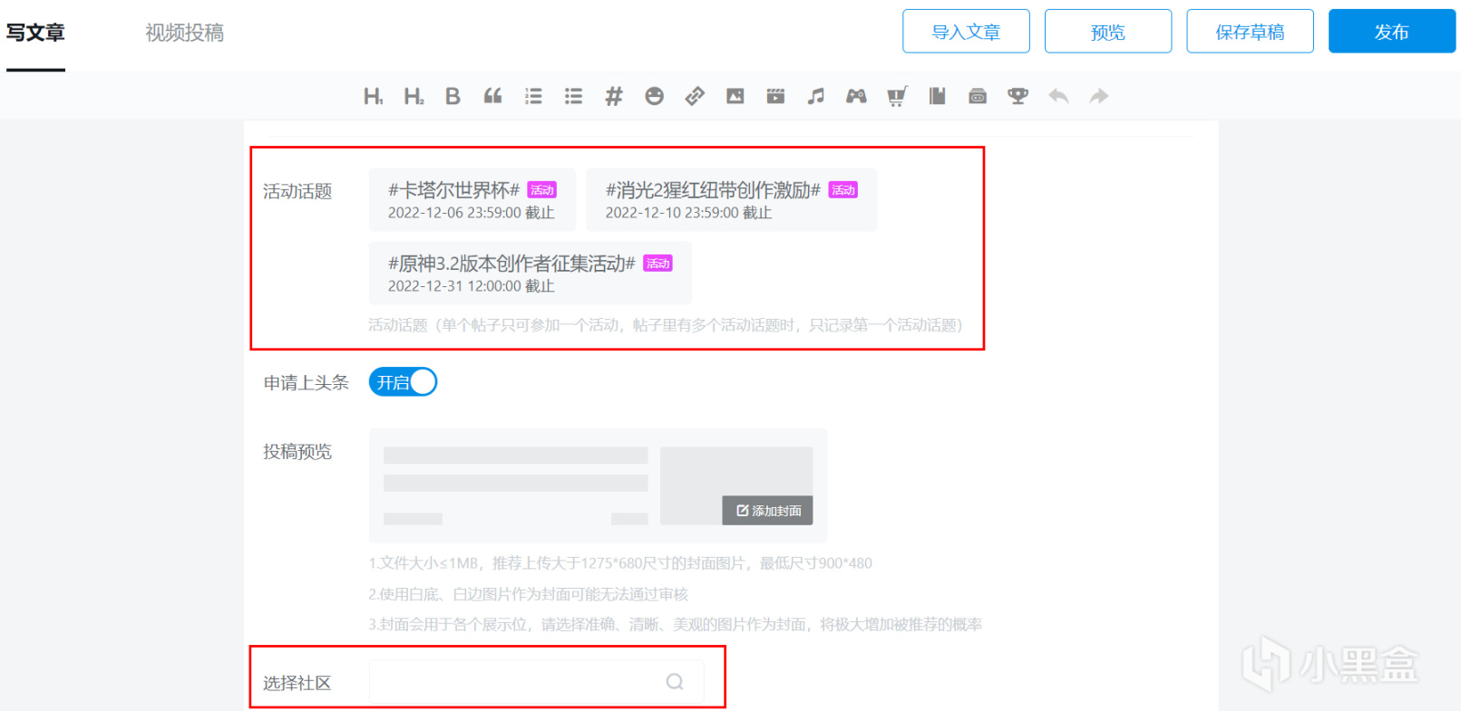Turn off the 申请上头条 switch
Image resolution: width=1461 pixels, height=711 pixels.
click(403, 382)
